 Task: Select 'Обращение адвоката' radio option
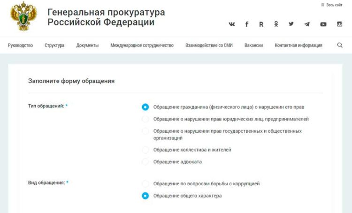145,162
